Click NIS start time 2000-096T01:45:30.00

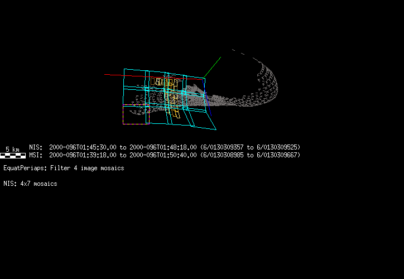click(83, 147)
